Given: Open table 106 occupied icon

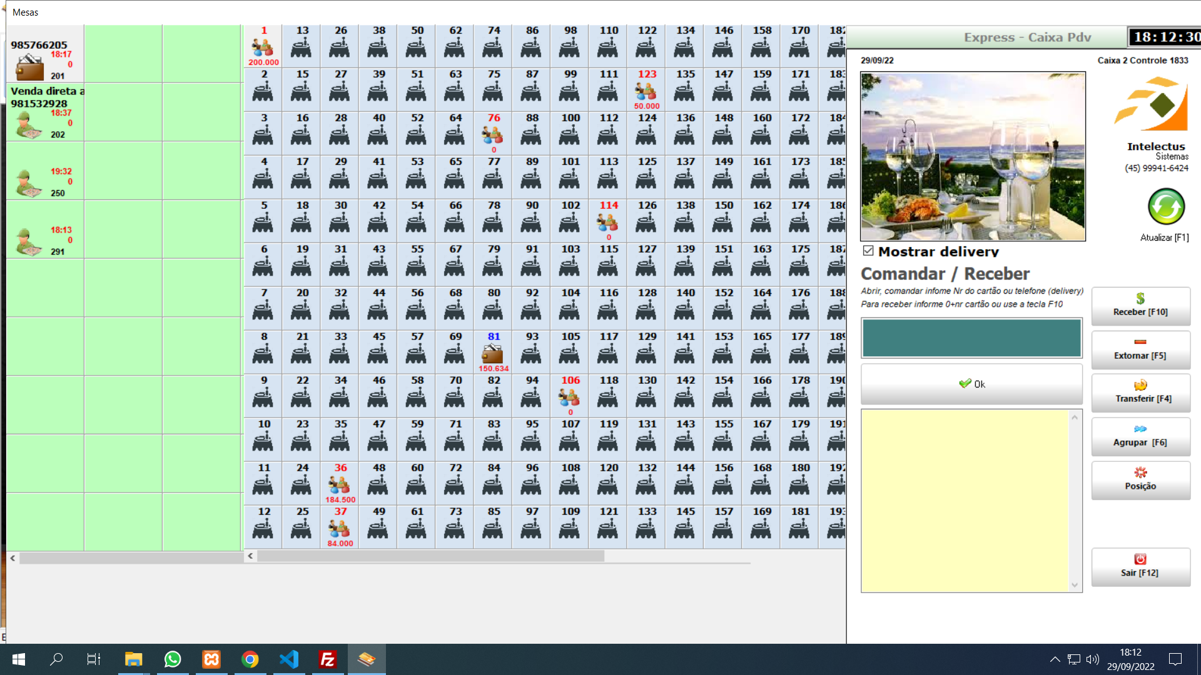Looking at the screenshot, I should 569,397.
